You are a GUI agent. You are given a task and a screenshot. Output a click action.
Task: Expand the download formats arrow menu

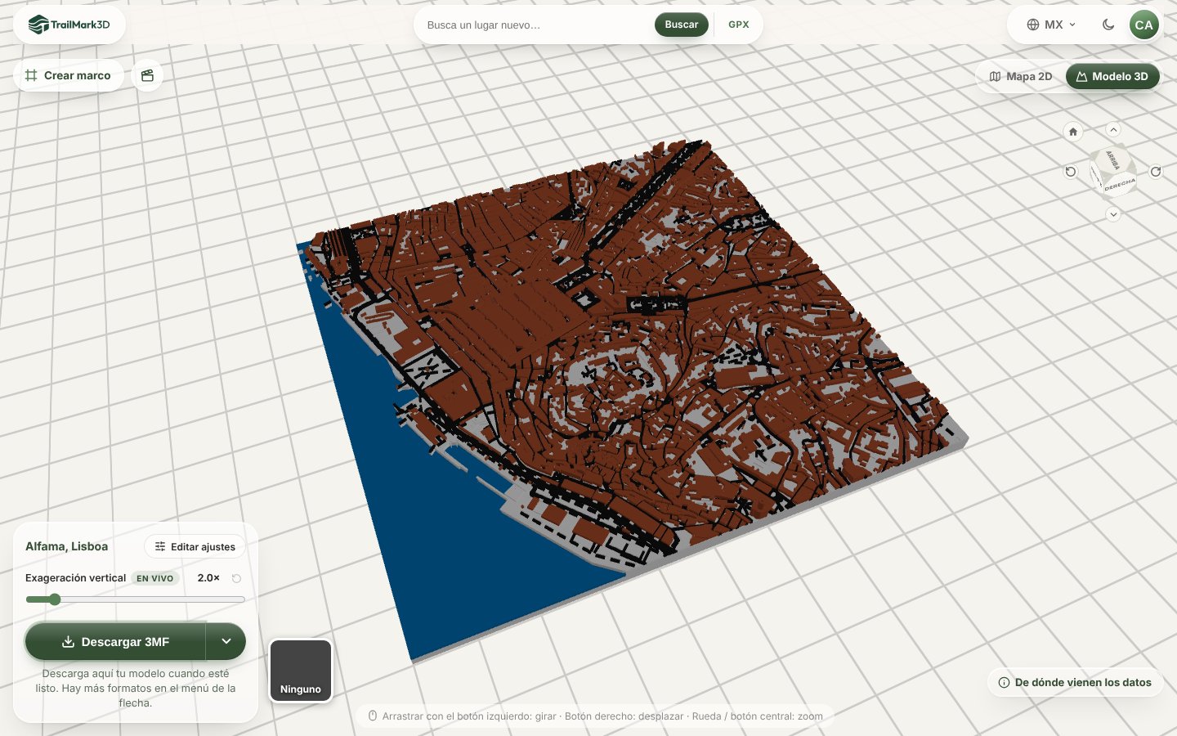pos(226,642)
